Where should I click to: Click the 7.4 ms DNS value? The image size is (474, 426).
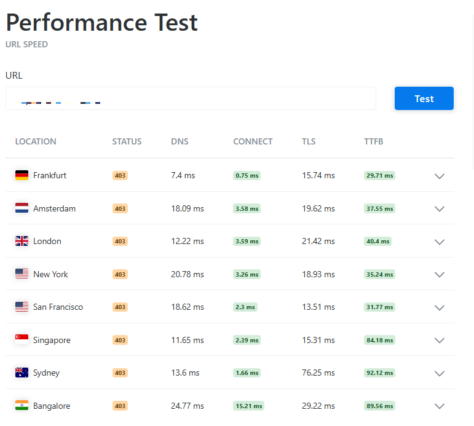click(183, 175)
